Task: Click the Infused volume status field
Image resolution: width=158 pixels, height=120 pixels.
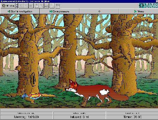Action: click(x=79, y=117)
